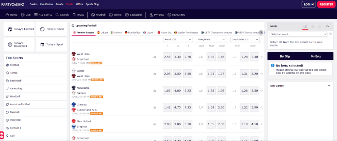Open Search in the sports navigation

[62, 15]
